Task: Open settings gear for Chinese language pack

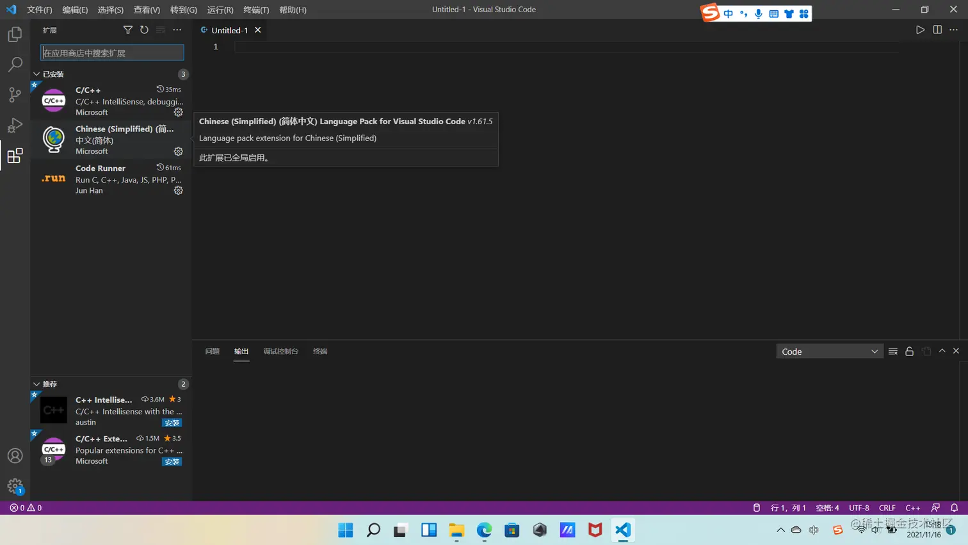Action: (x=179, y=151)
